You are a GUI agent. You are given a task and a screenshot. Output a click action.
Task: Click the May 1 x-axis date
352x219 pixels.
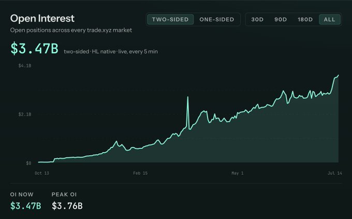(238, 173)
